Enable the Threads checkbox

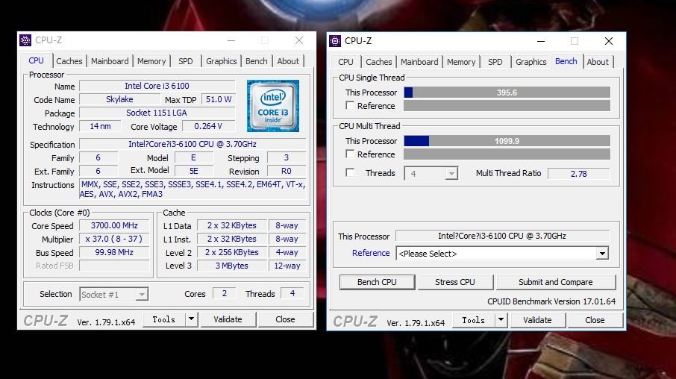click(350, 173)
